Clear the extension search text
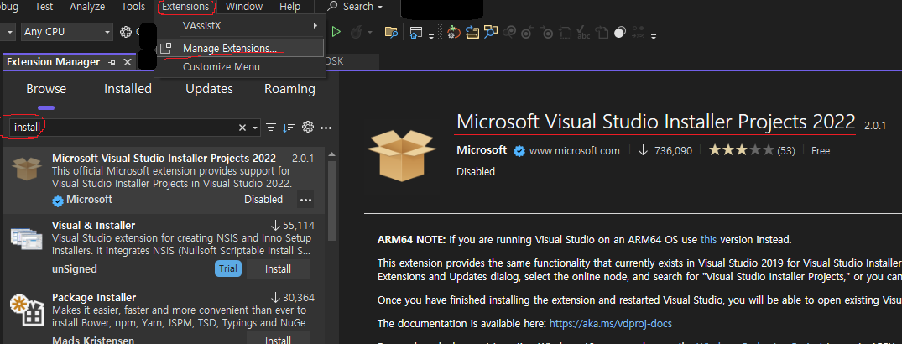 242,128
